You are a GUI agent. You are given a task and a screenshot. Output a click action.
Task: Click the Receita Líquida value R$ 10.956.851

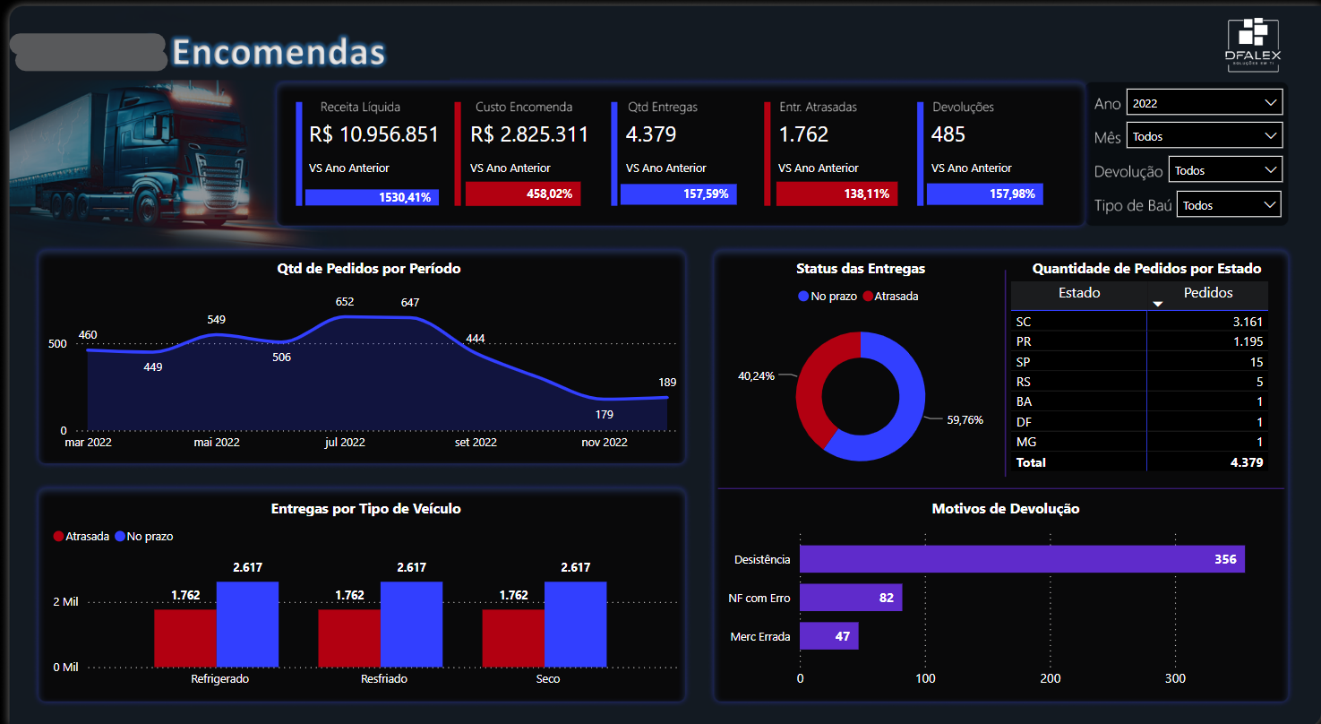tap(374, 134)
